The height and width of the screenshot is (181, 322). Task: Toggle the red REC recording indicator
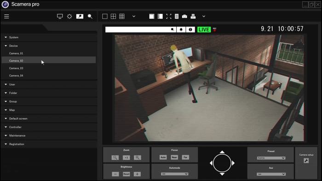click(215, 29)
